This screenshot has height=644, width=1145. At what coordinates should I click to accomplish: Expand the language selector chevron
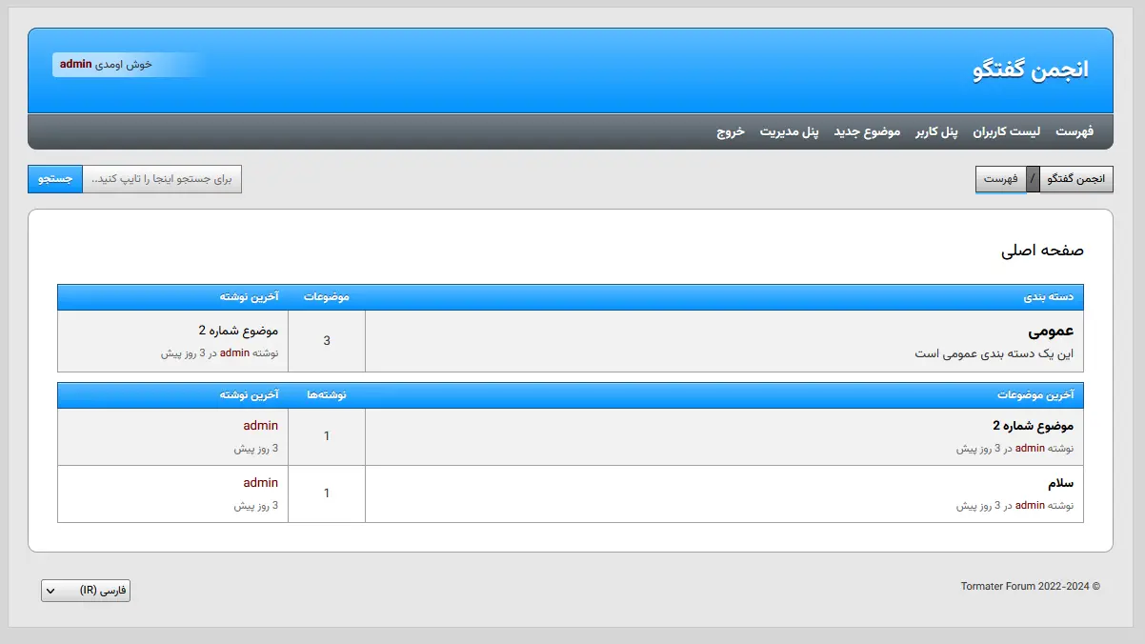(51, 591)
